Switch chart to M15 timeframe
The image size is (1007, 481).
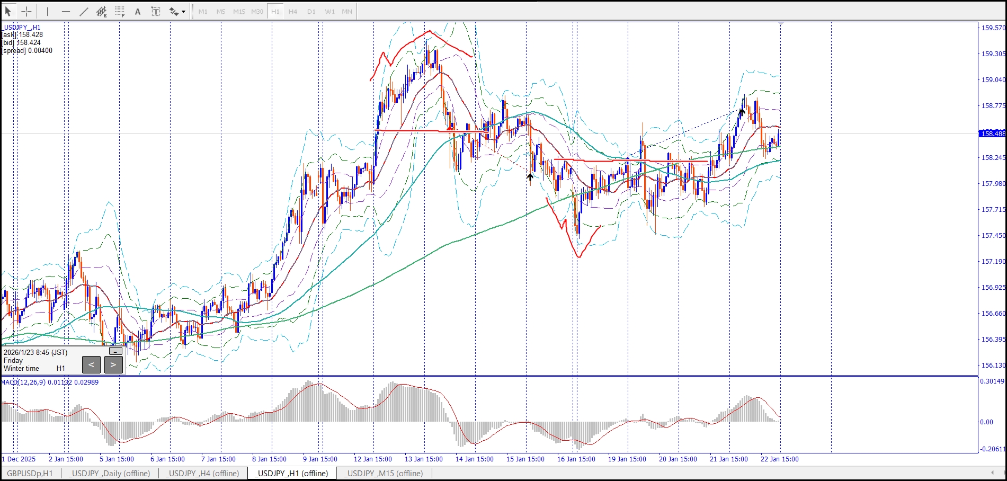(239, 11)
